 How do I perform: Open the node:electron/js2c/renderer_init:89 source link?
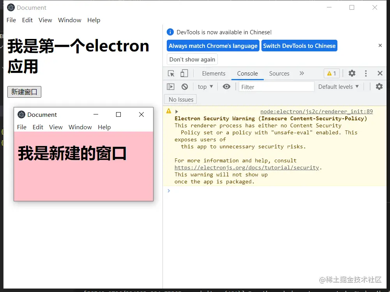click(x=316, y=112)
